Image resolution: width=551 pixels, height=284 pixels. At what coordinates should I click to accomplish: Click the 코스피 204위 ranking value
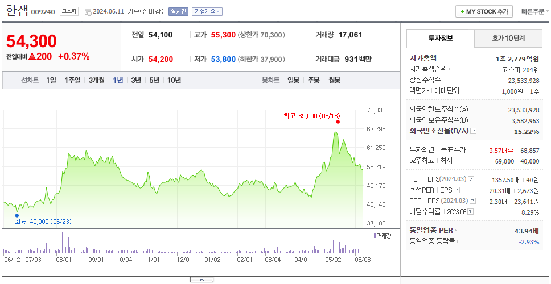point(521,69)
